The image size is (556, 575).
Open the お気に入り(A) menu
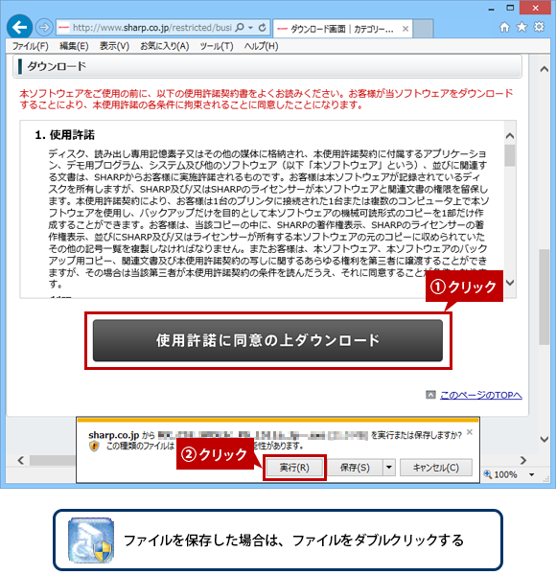click(164, 46)
